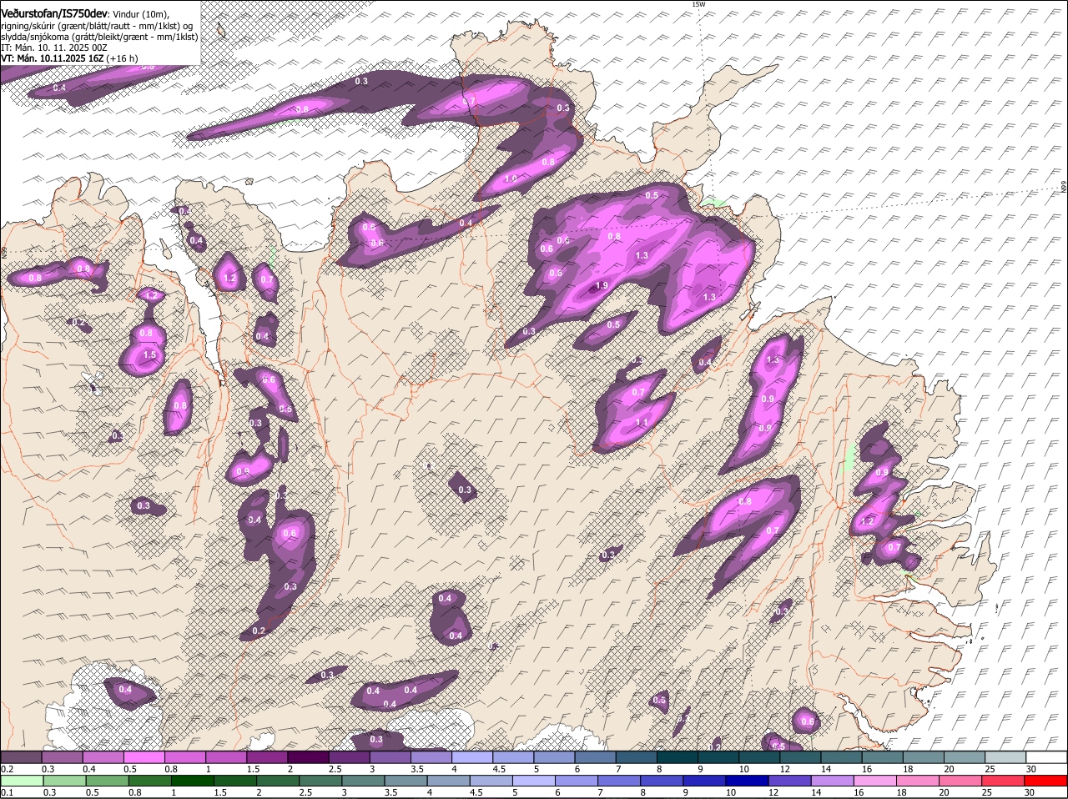Pick purple scale swatch between 0.2 and 0.3

point(21,756)
